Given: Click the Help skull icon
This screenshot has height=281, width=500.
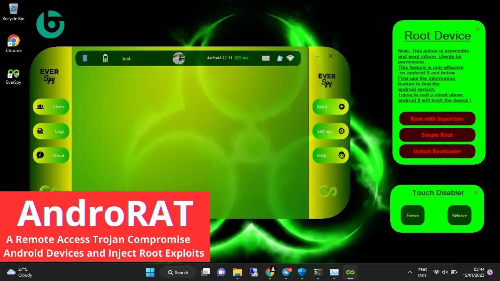Looking at the screenshot, I should pyautogui.click(x=342, y=155).
